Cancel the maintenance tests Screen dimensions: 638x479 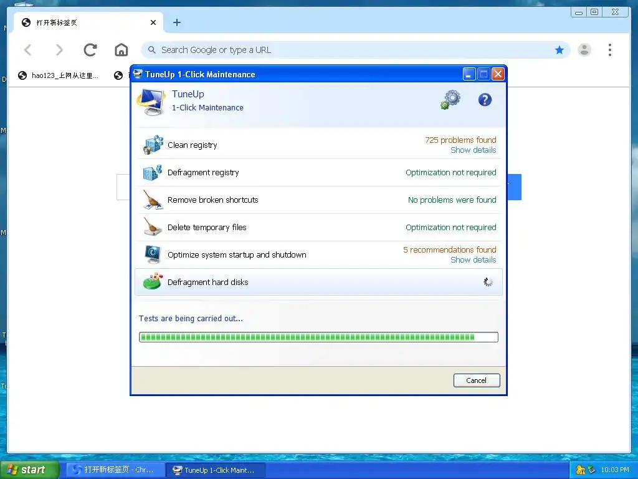(477, 380)
